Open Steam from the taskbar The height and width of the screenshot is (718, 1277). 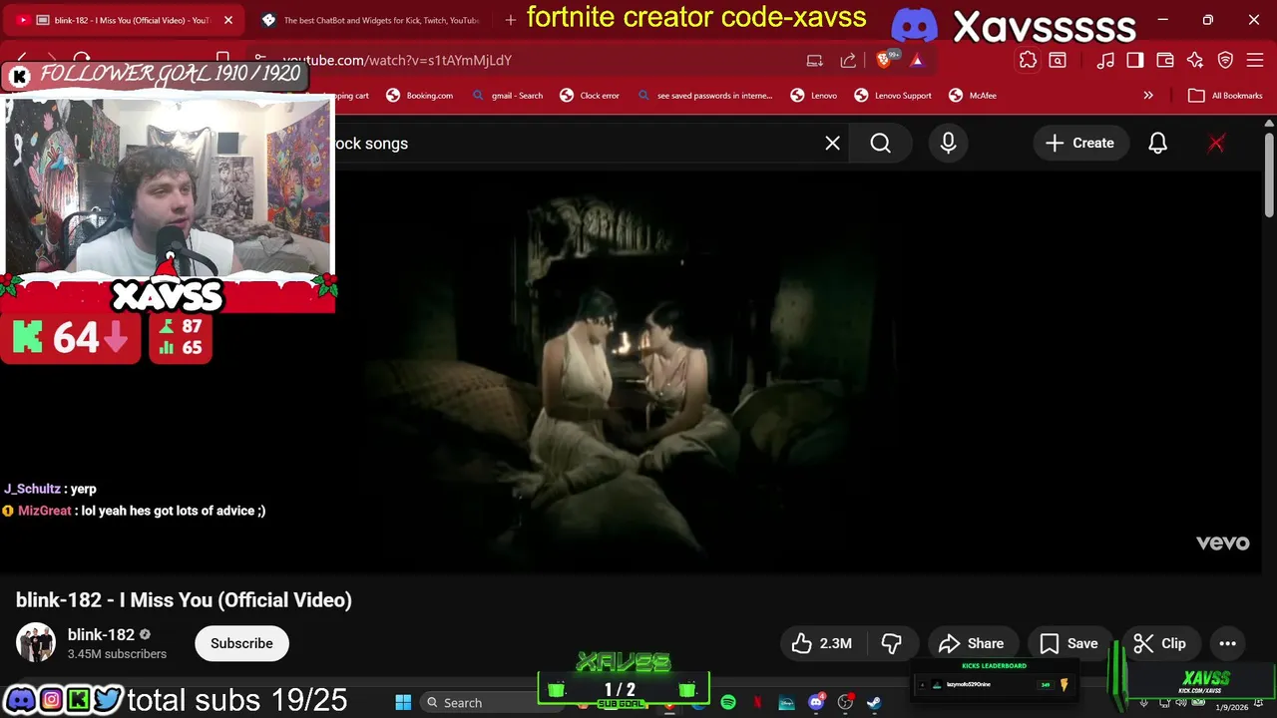tap(874, 703)
